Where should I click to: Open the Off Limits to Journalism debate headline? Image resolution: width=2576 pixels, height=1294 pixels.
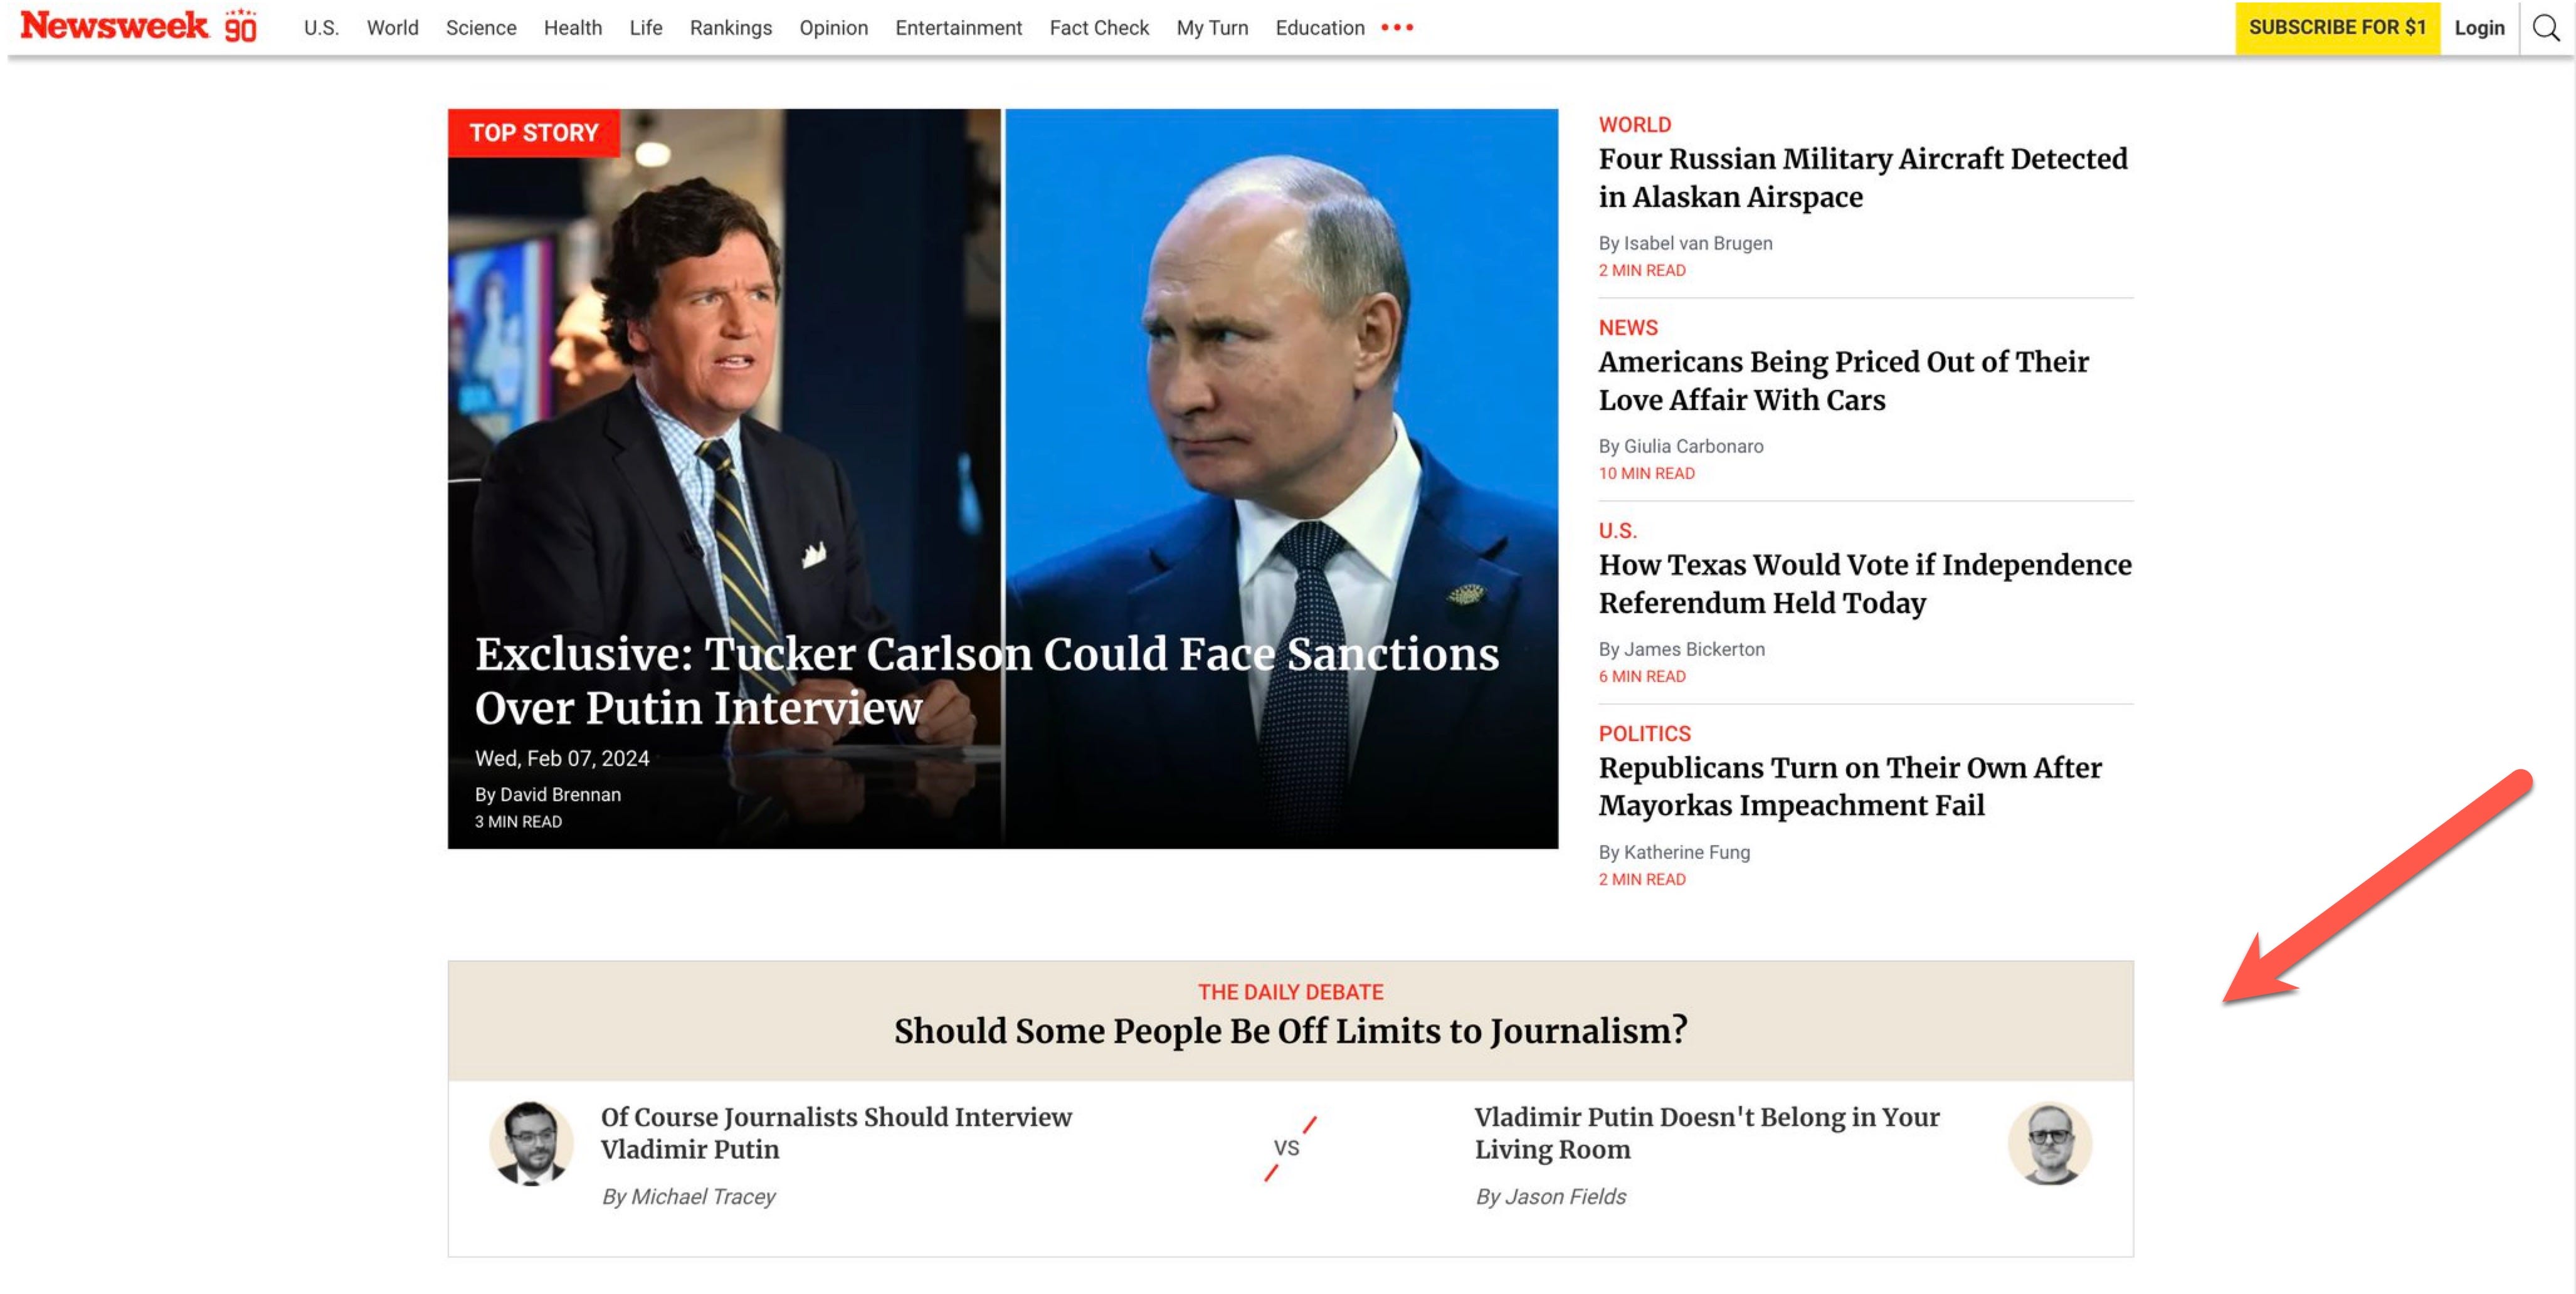[1290, 1031]
